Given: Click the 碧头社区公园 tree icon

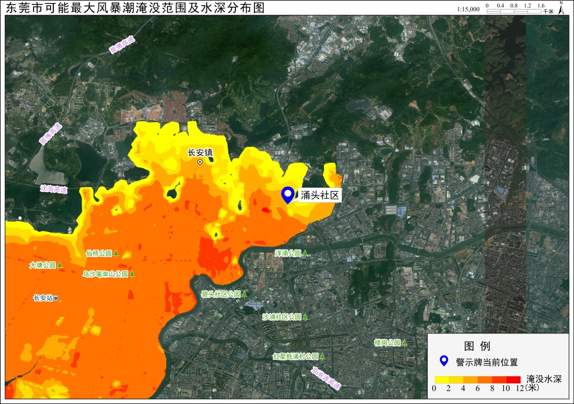Looking at the screenshot, I should 244,294.
